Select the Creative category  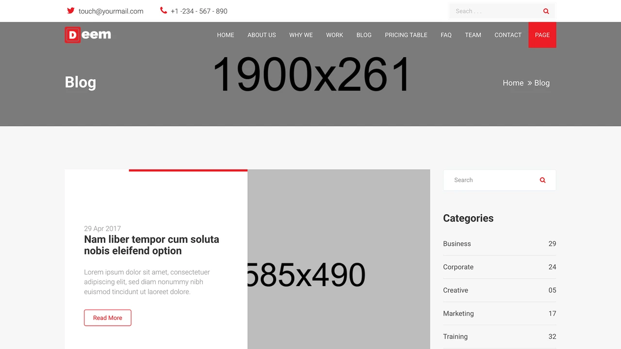click(x=456, y=290)
